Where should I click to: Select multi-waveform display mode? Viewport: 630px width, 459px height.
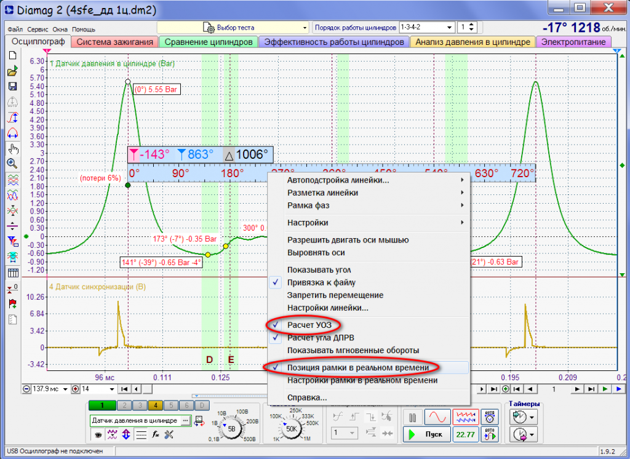point(466,417)
